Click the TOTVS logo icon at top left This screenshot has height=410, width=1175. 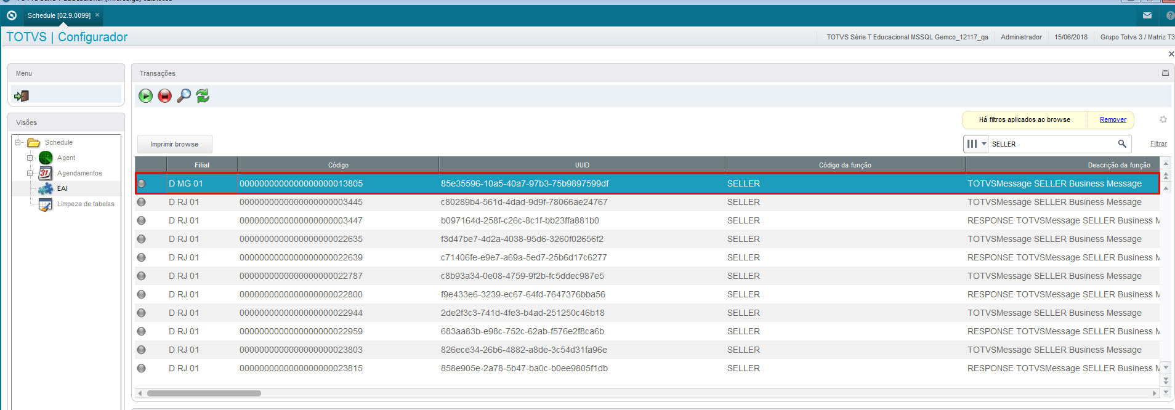[11, 15]
